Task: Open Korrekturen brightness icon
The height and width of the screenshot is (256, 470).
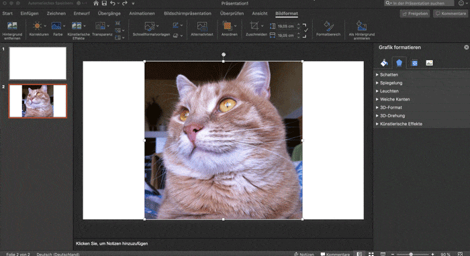Action: [37, 25]
